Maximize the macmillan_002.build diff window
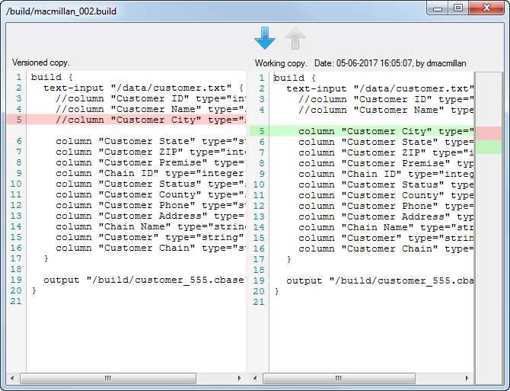510x391 pixels. coord(457,8)
